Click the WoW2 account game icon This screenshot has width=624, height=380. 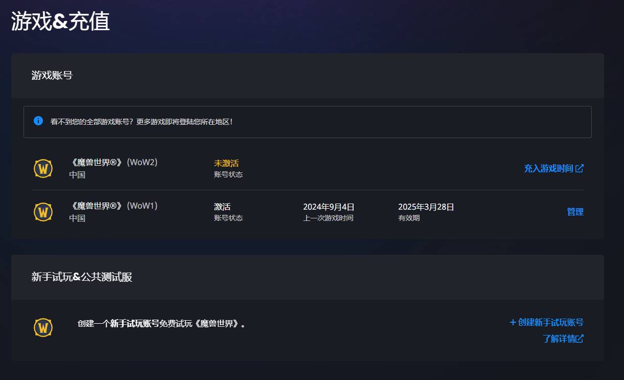click(43, 168)
